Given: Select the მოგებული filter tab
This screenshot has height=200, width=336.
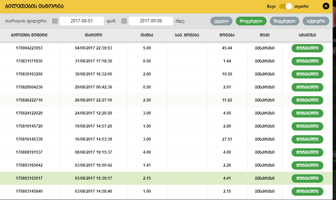Looking at the screenshot, I should point(251,21).
